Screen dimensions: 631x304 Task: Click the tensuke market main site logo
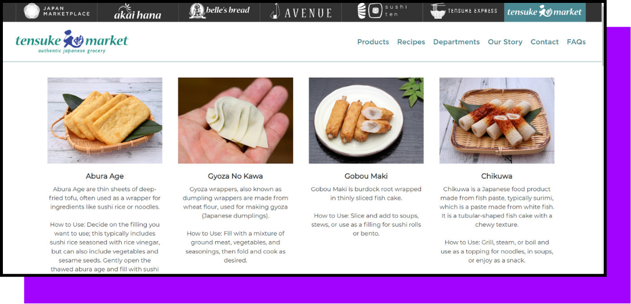pos(72,42)
